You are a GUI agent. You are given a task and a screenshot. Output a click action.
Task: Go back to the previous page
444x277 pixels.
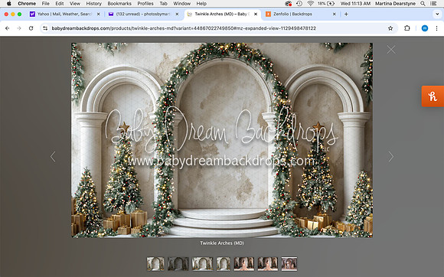[8, 28]
